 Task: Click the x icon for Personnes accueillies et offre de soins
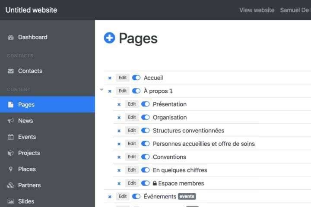click(119, 144)
